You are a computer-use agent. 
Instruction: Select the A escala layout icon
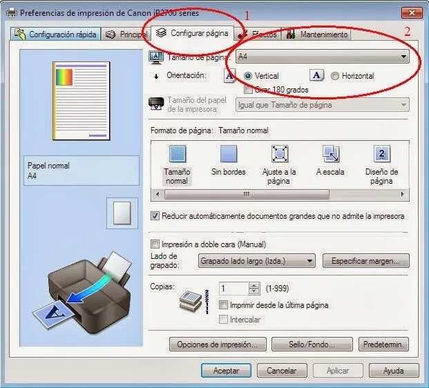[x=330, y=154]
